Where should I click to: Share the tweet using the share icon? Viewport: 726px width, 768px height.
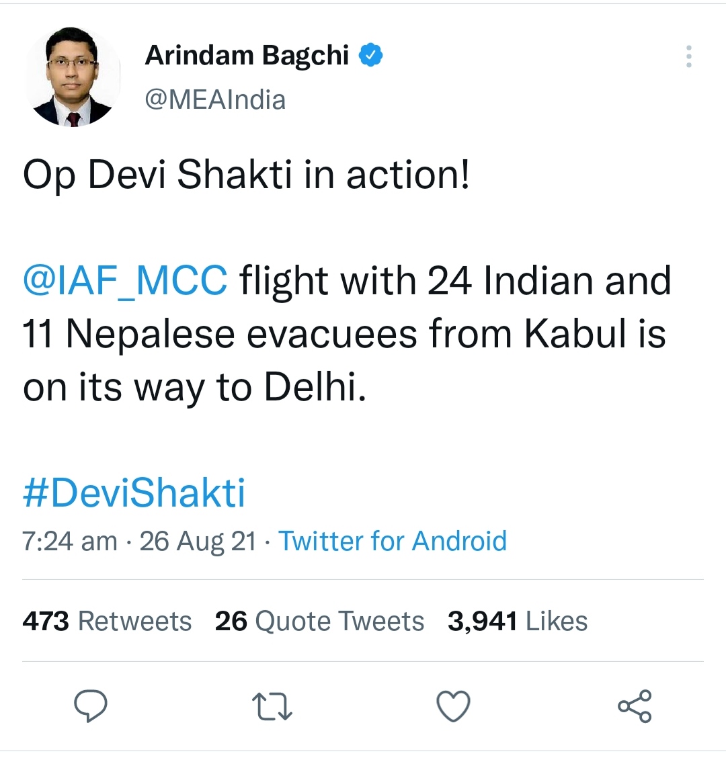coord(635,706)
